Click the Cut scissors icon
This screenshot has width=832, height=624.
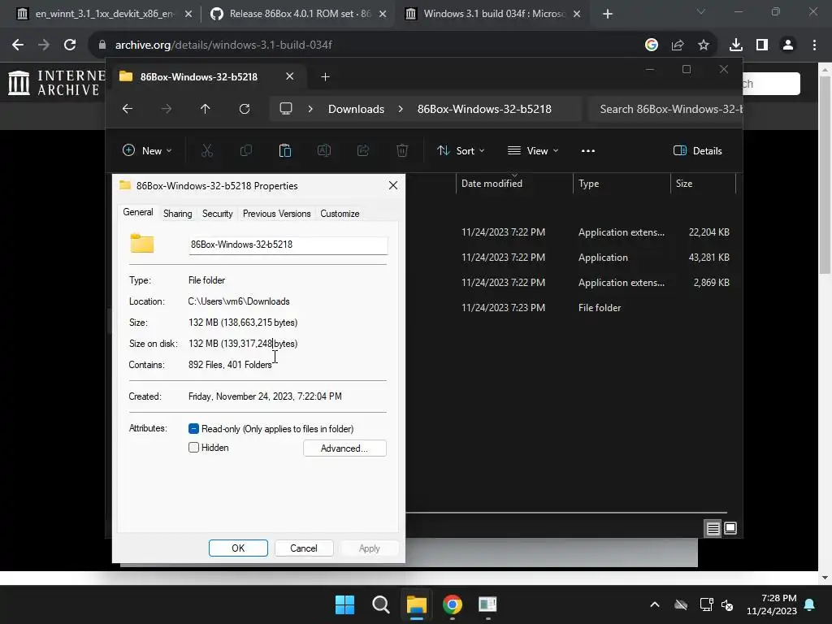coord(207,150)
